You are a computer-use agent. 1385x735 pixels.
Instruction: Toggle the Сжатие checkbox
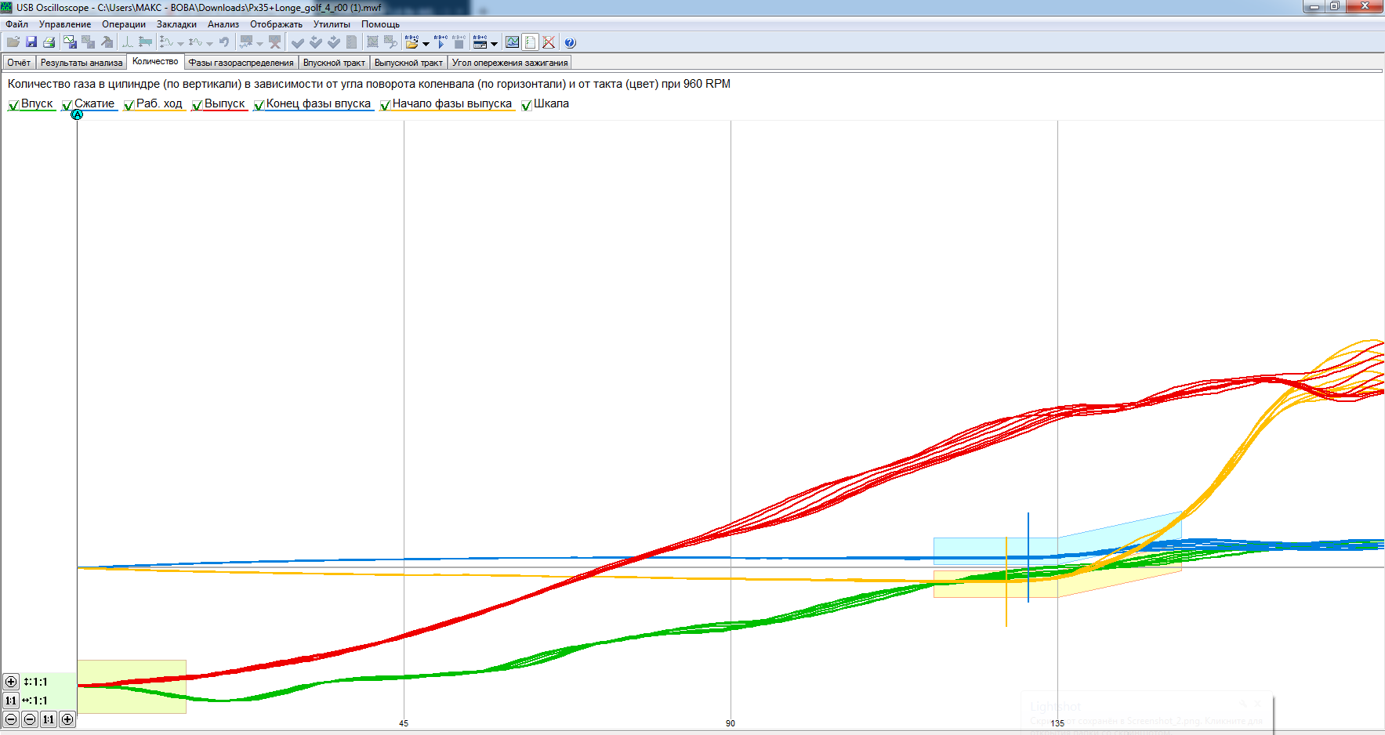tap(67, 105)
